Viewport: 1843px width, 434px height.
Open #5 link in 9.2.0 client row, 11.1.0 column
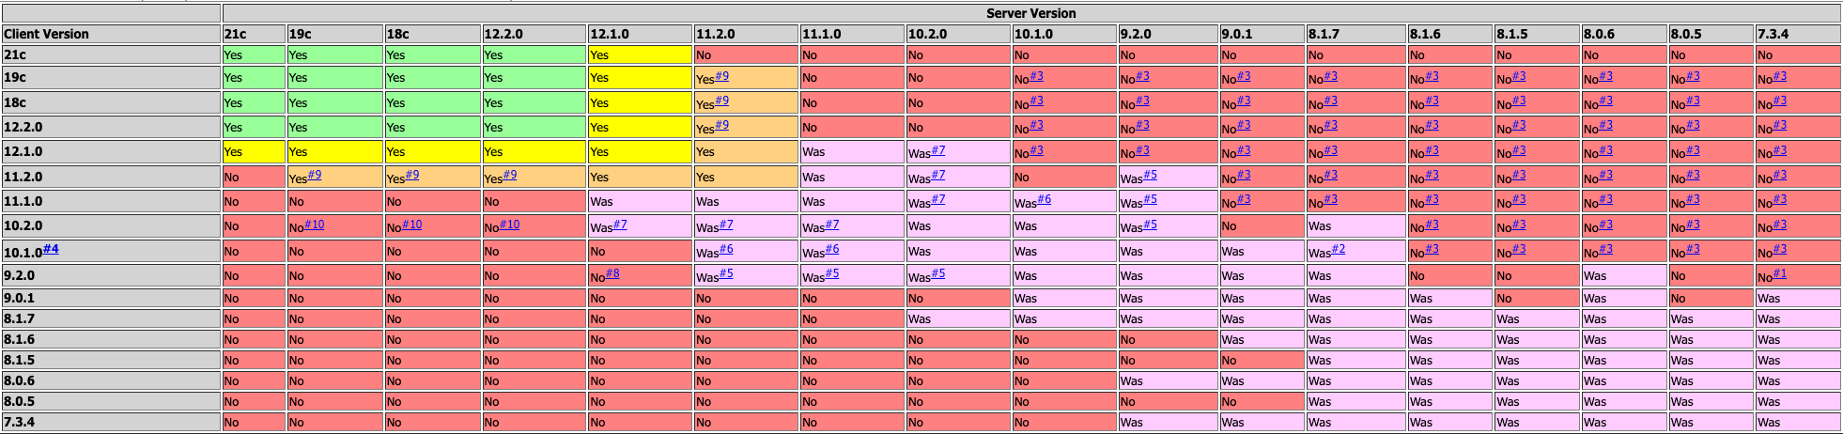pos(832,273)
